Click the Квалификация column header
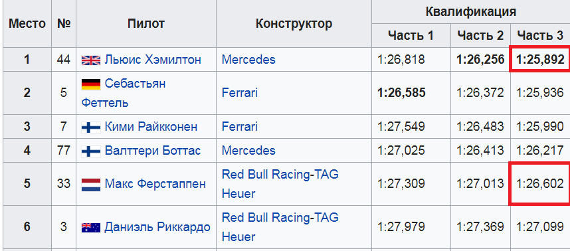 (x=471, y=12)
